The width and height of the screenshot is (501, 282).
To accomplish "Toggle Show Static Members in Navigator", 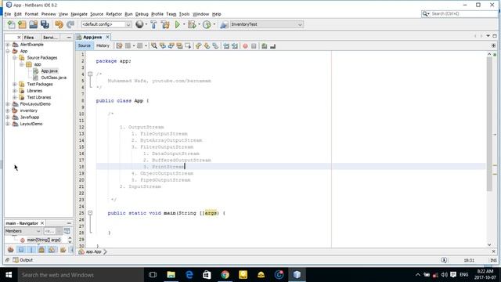I will (x=31, y=250).
